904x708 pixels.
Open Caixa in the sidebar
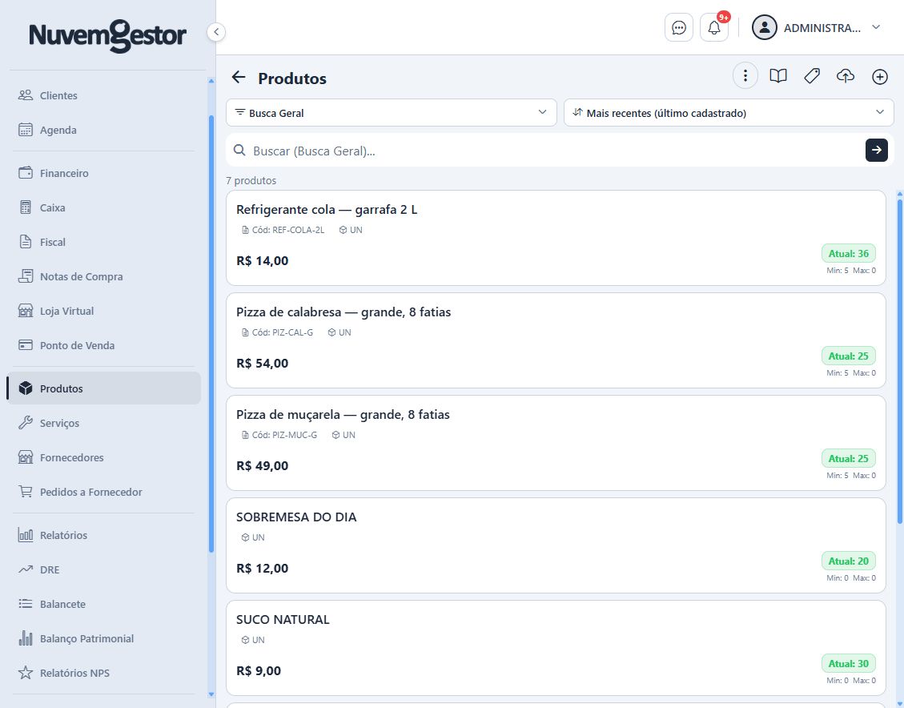(104, 207)
